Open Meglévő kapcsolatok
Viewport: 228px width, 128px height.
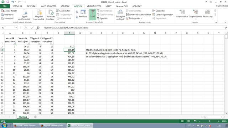[x=39, y=15]
